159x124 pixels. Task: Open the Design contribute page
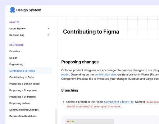click(x=13, y=58)
